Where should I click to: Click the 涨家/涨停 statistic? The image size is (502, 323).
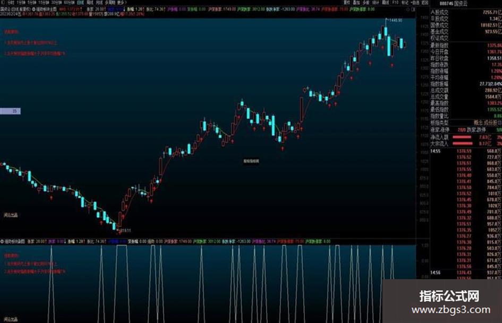coord(448,130)
